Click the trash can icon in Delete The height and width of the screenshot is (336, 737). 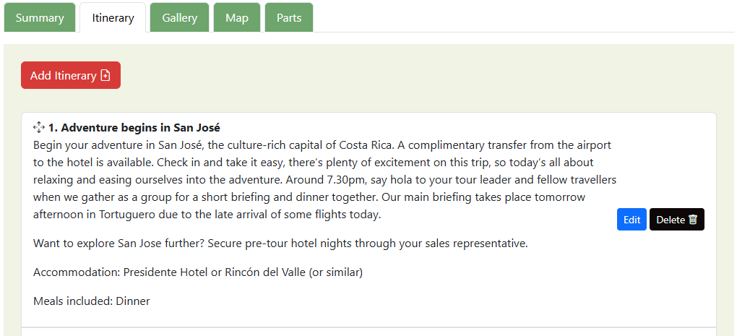[x=693, y=220]
